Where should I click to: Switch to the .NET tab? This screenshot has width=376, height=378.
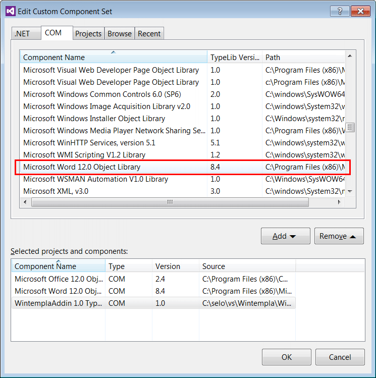pyautogui.click(x=26, y=33)
